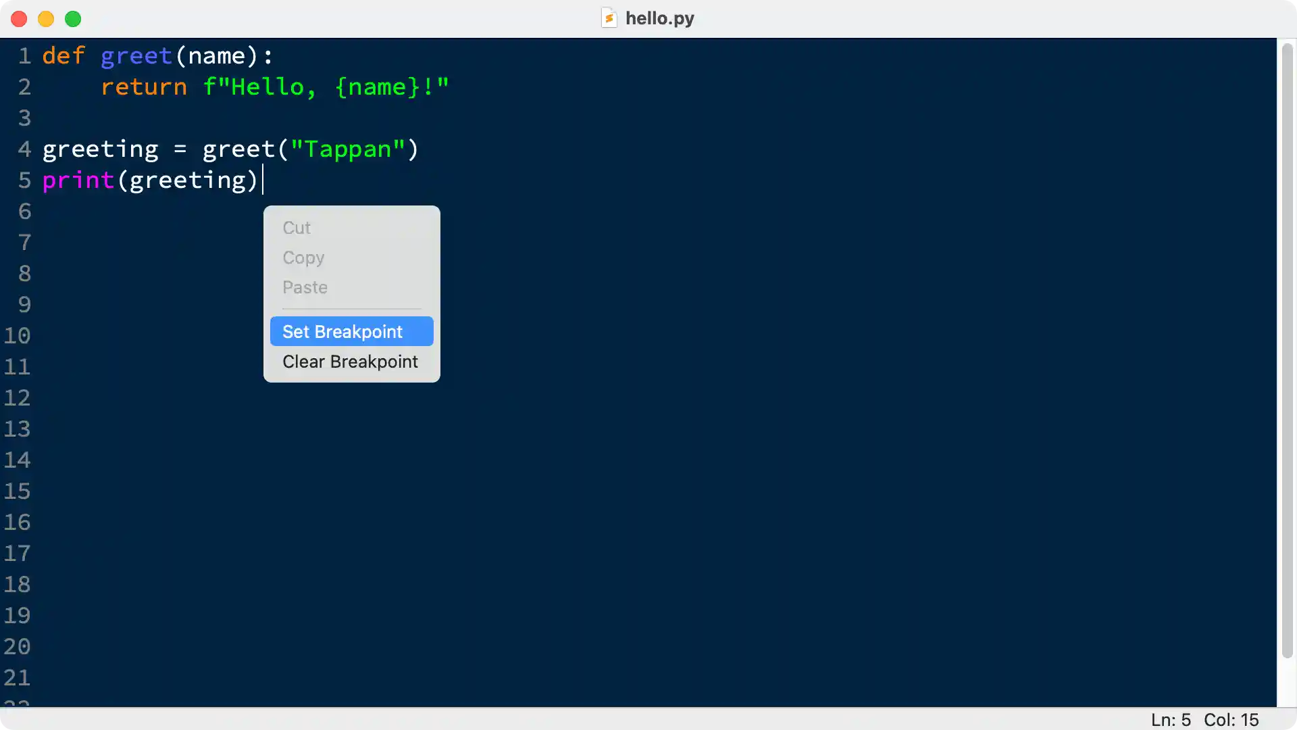Click the print keyword on line 5
Screen dimensions: 1297x730
tap(78, 180)
